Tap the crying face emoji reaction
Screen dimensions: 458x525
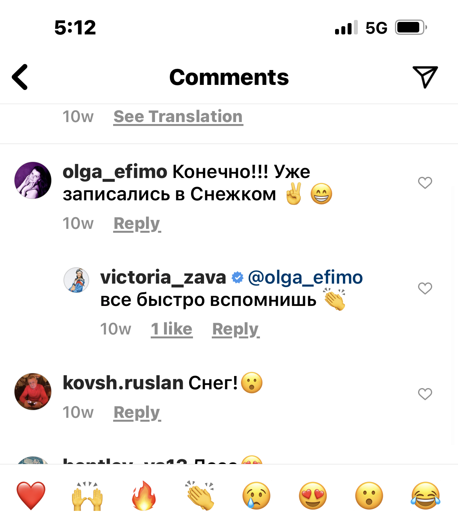tap(256, 495)
